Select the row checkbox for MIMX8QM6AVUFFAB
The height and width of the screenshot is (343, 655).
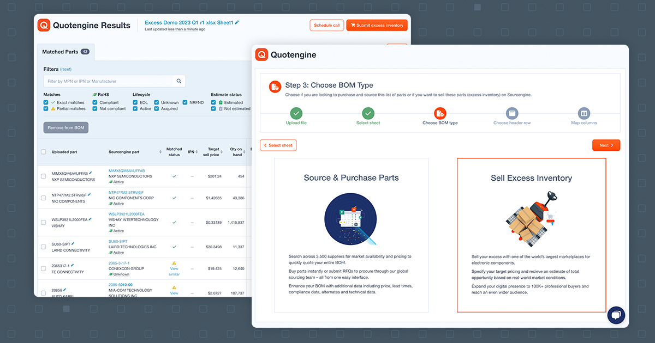click(x=44, y=176)
